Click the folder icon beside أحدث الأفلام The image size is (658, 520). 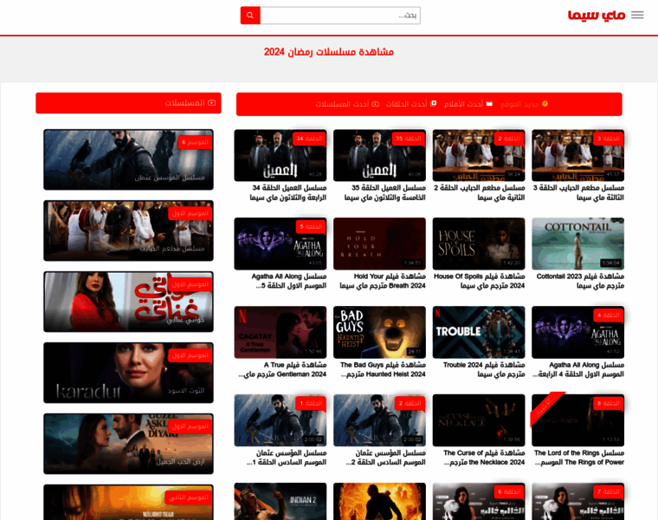[489, 103]
